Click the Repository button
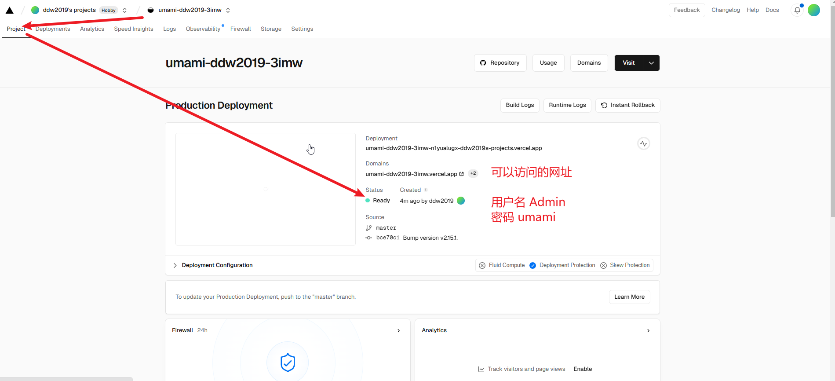 tap(500, 63)
